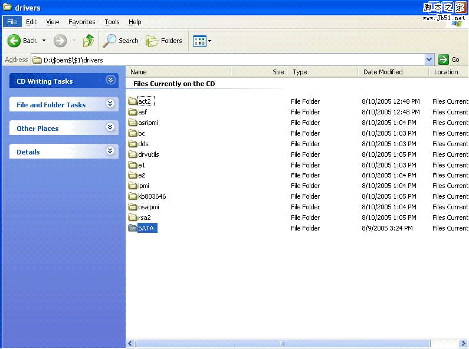Viewport: 469px width, 349px height.
Task: Sort by the Type column header
Action: tap(323, 72)
